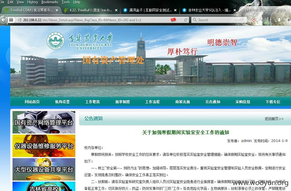Click the 公告通知 section heading
This screenshot has height=191, width=291.
coord(93,118)
